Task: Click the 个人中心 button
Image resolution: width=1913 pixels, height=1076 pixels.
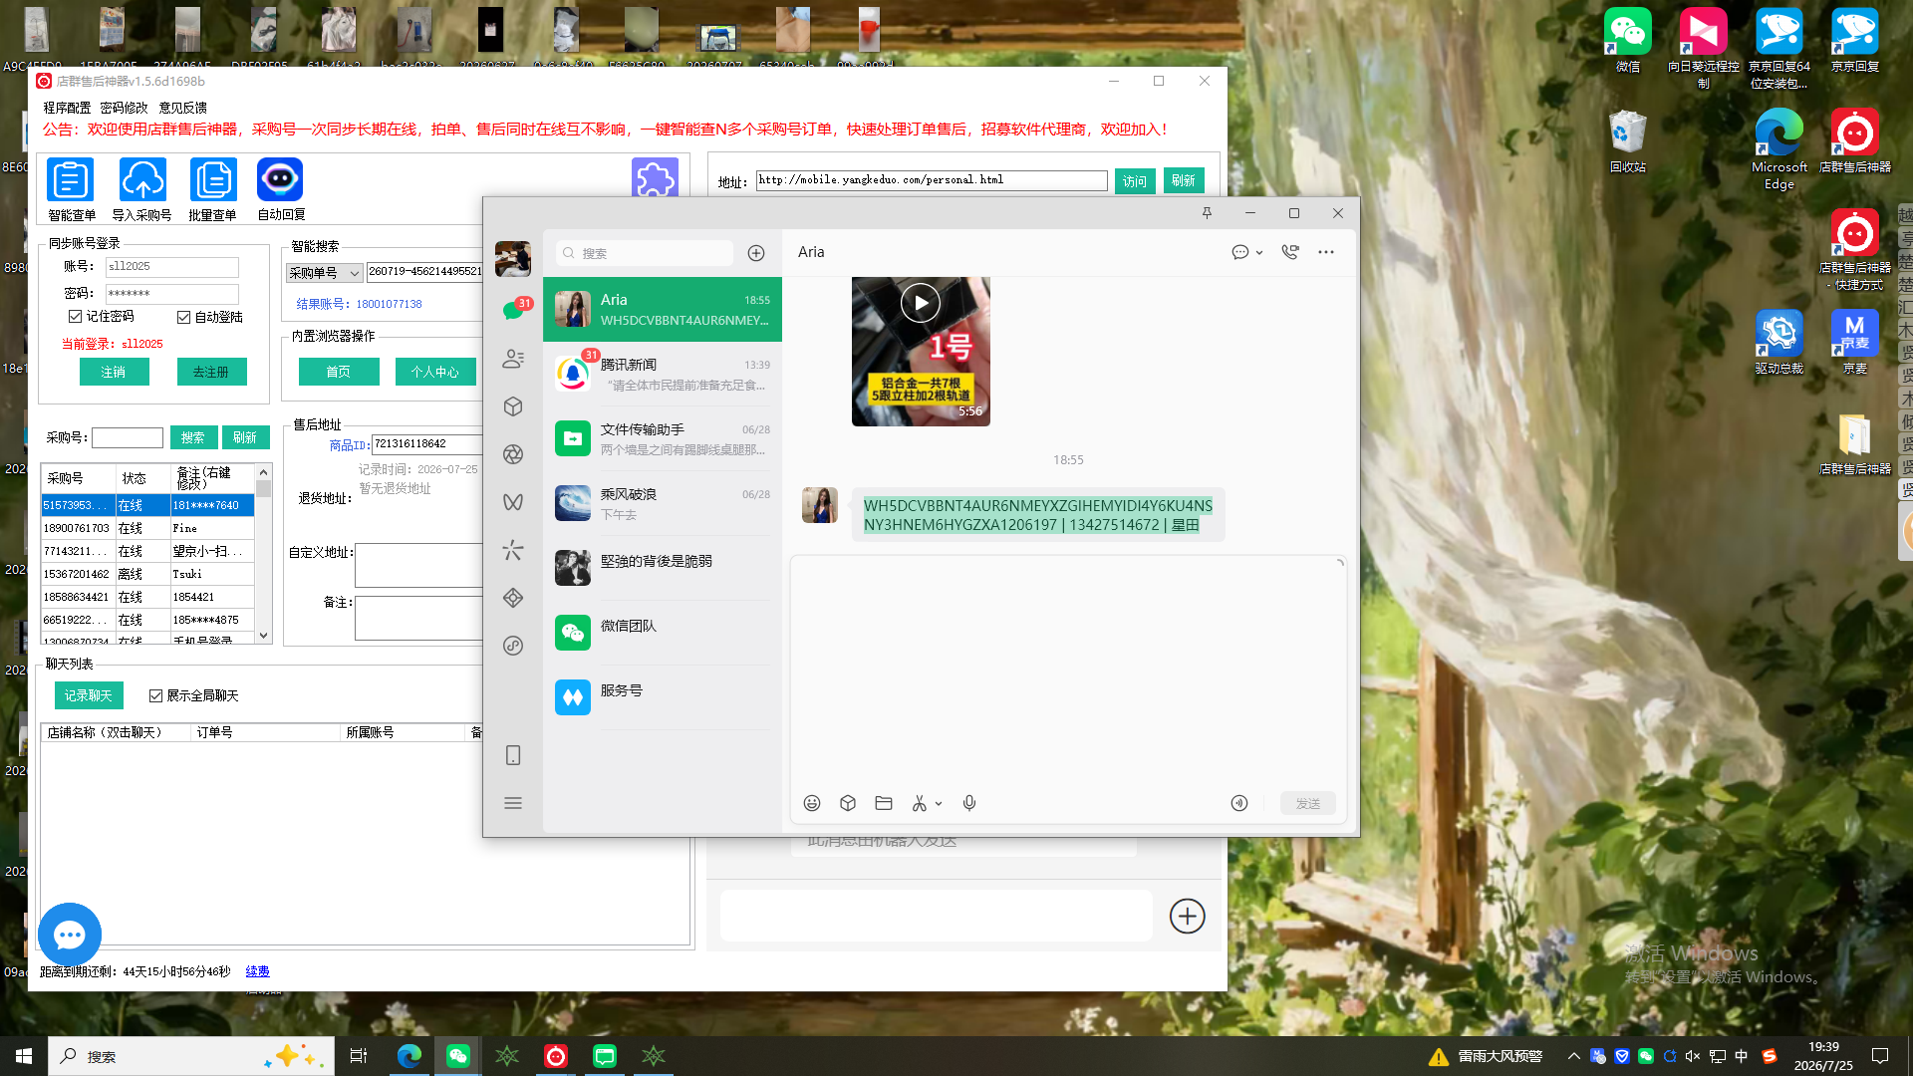Action: [x=435, y=372]
